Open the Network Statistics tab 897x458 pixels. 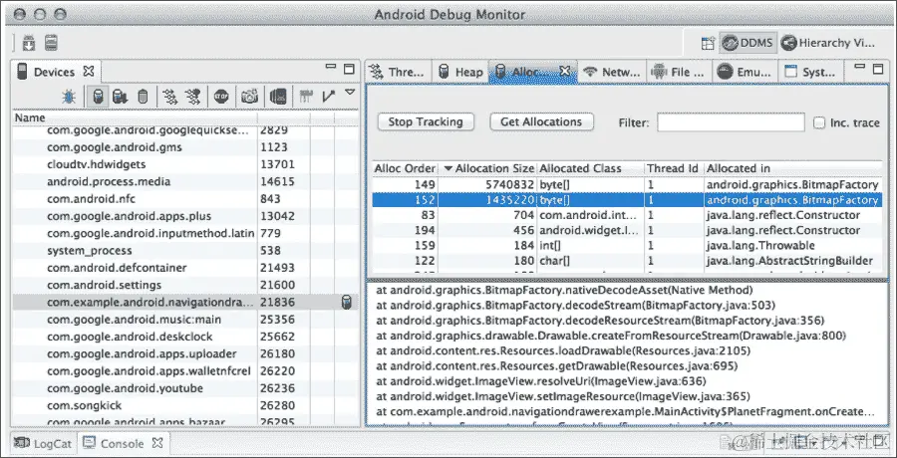(x=612, y=72)
